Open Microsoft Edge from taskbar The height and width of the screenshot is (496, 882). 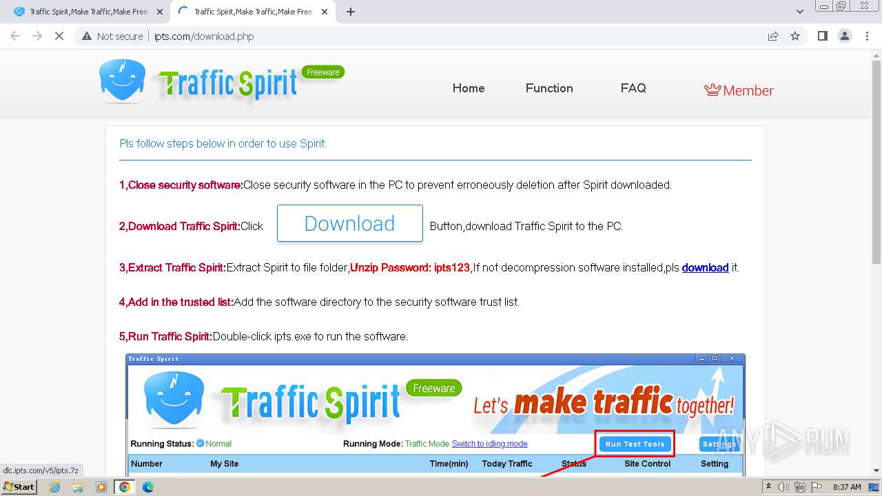(148, 487)
